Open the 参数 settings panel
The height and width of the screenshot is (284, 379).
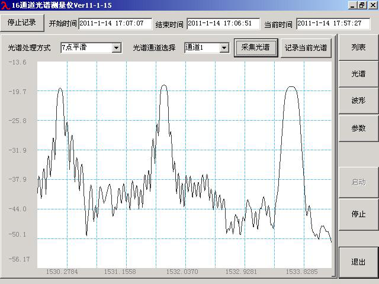358,128
